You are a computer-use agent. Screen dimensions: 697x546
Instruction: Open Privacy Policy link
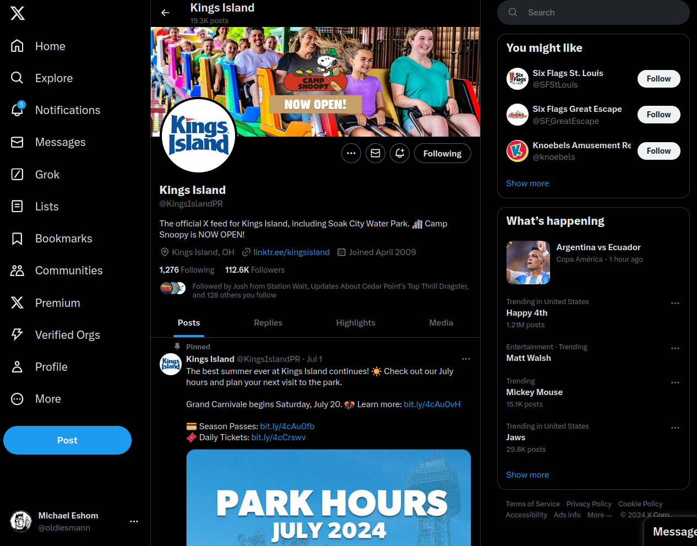[589, 504]
